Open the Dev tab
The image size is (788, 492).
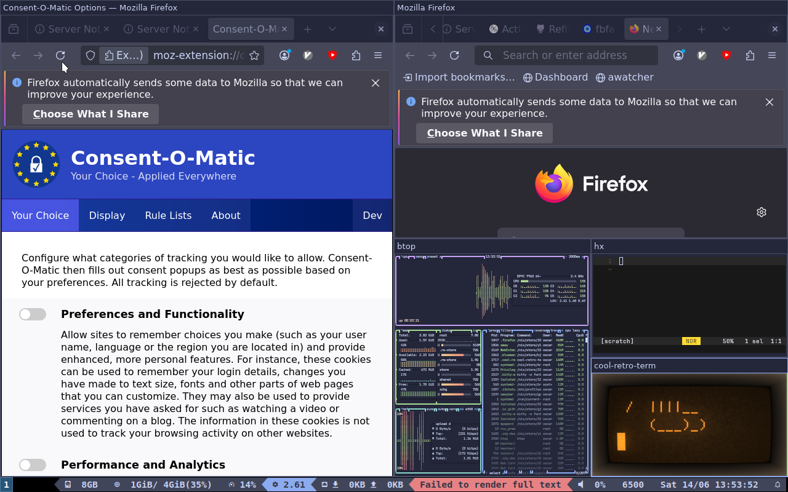[372, 215]
